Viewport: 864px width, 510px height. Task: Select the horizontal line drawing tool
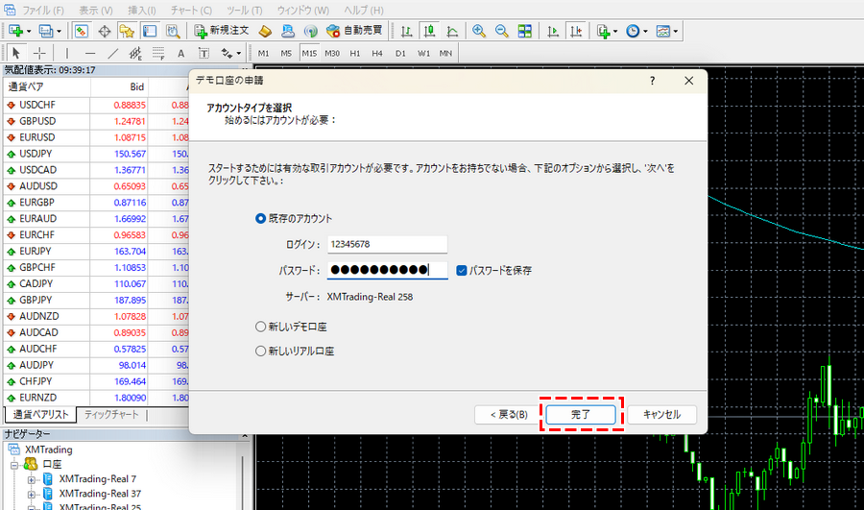(90, 53)
